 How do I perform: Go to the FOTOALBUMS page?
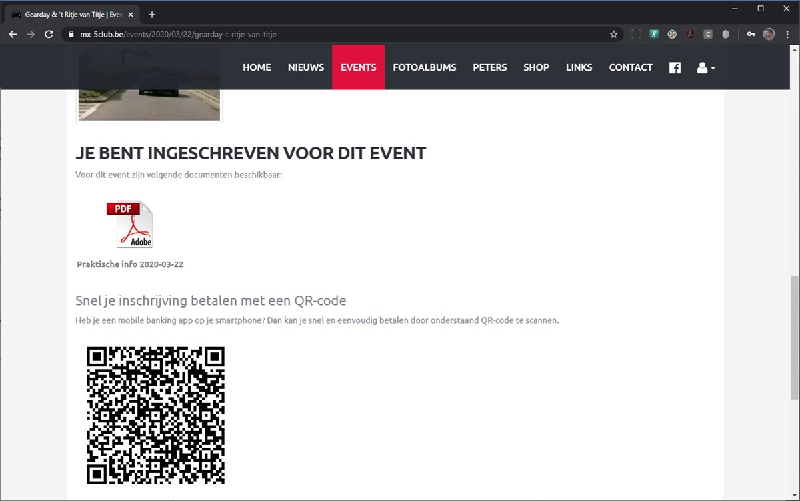[x=425, y=67]
